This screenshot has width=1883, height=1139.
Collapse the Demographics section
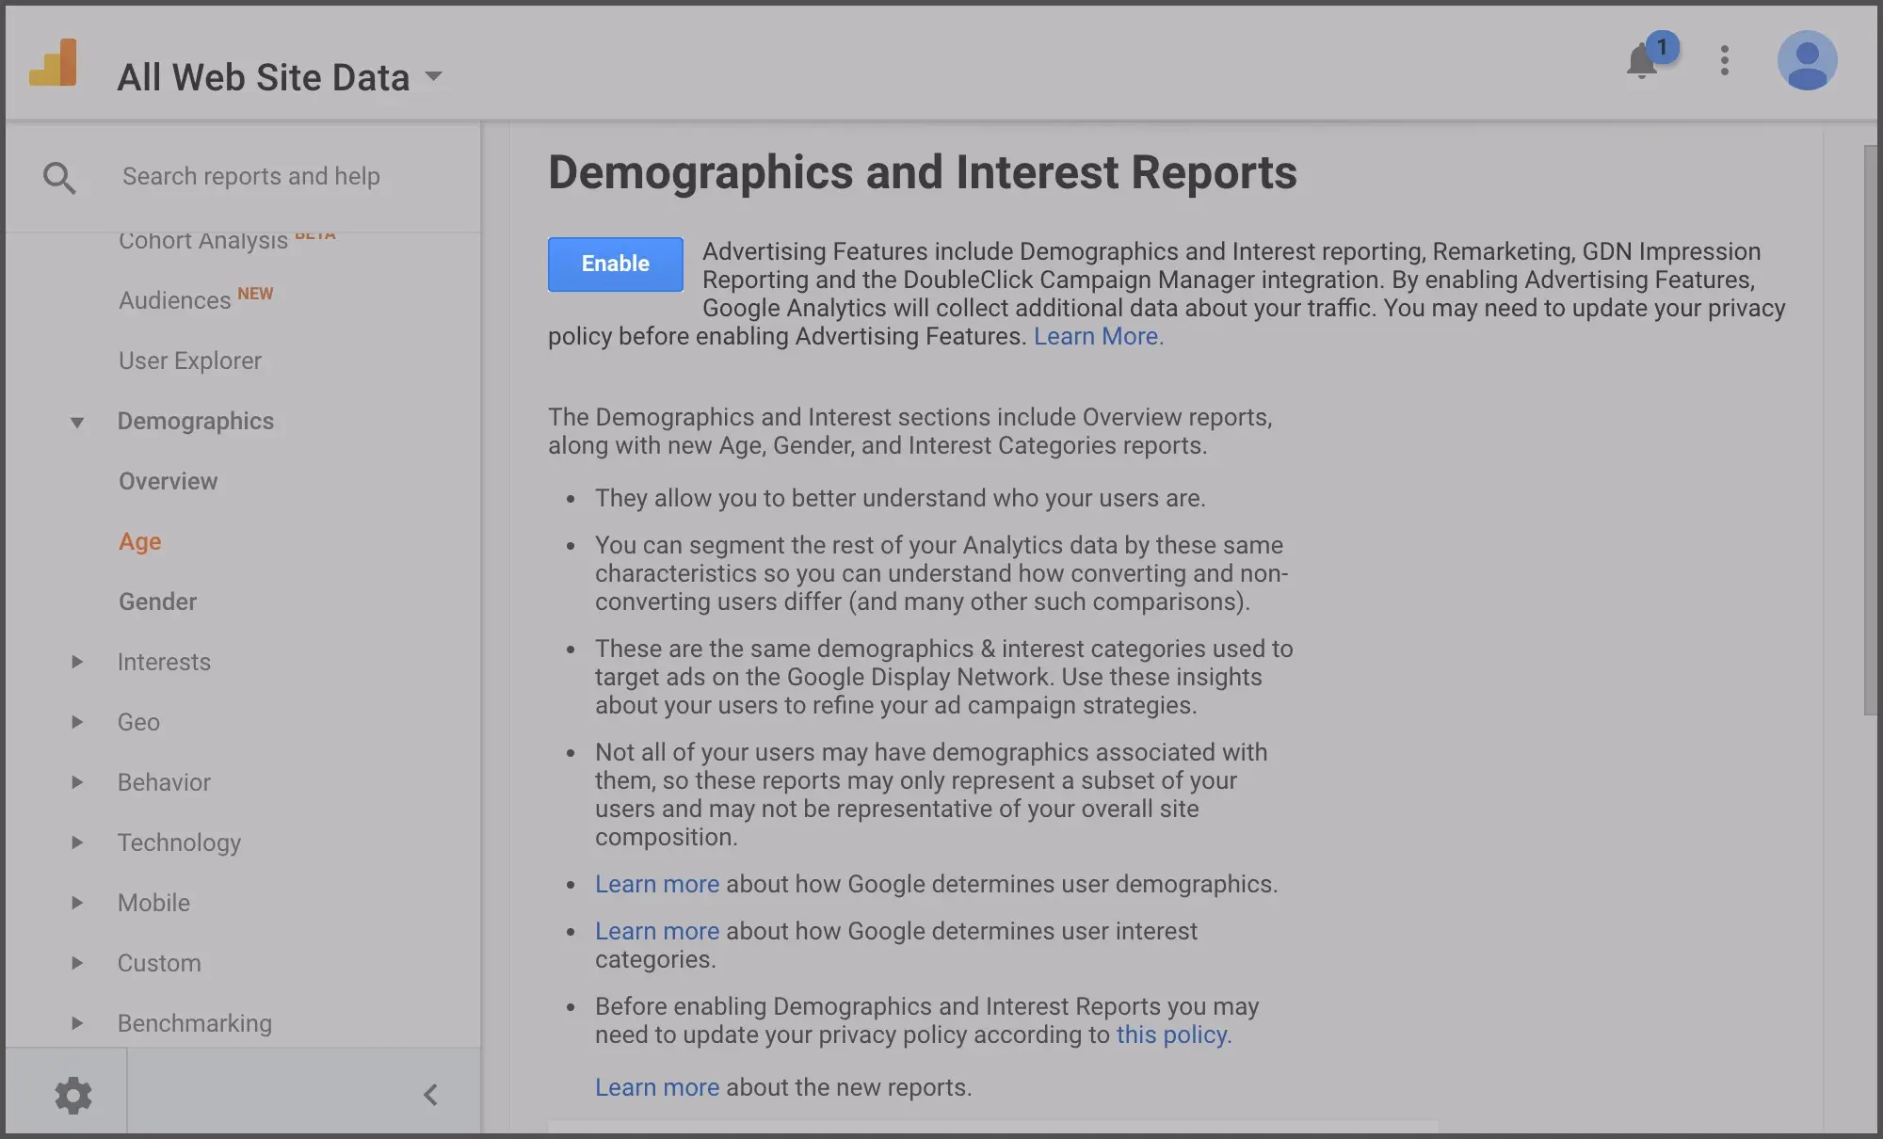click(x=77, y=421)
